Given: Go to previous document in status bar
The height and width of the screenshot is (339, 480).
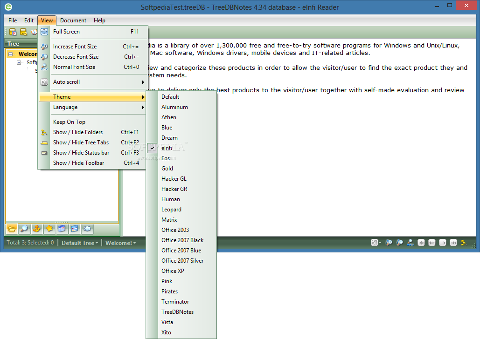Looking at the screenshot, I should [432, 243].
